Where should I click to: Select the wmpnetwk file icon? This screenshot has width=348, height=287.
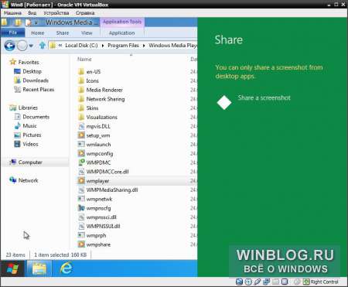[81, 199]
